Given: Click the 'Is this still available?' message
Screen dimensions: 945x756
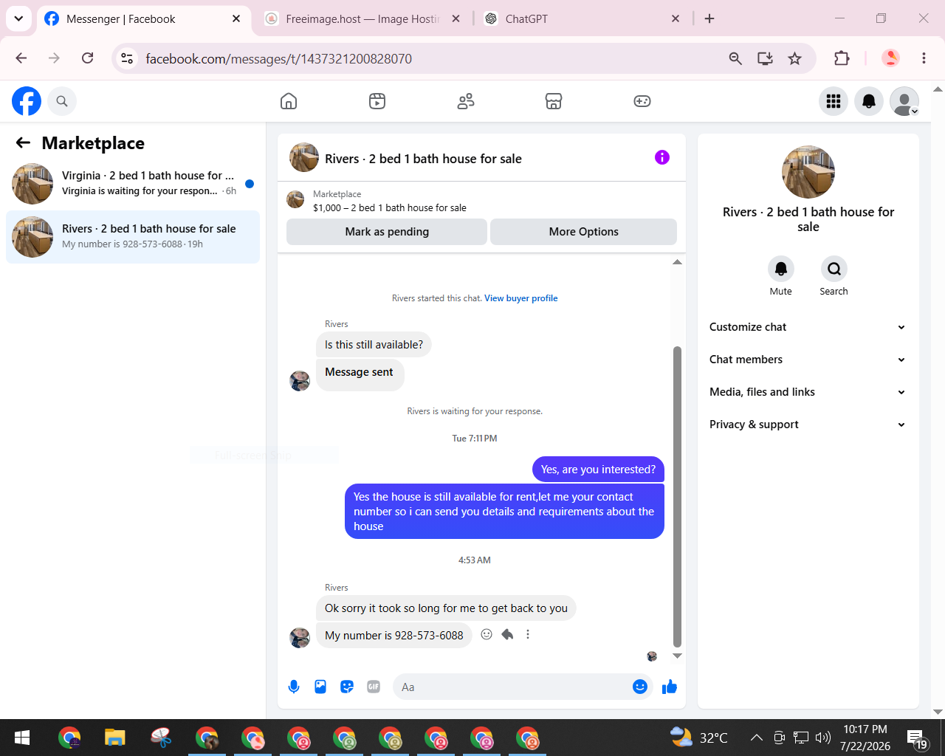Looking at the screenshot, I should click(374, 345).
